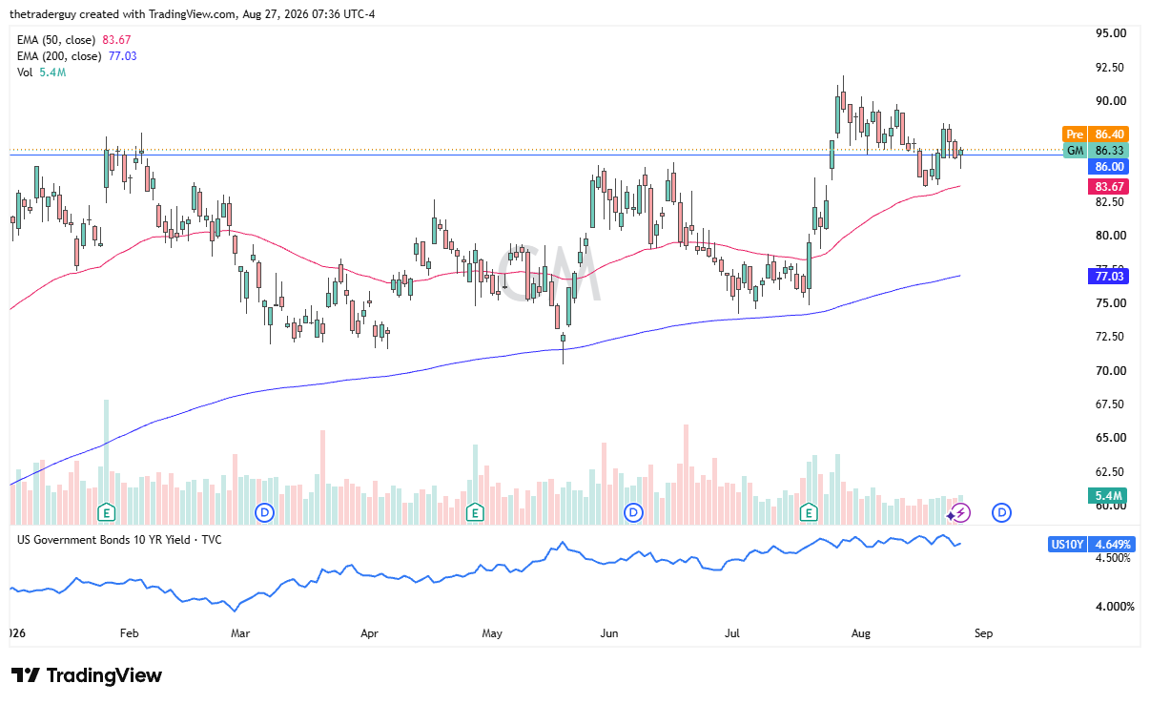
Task: Click the Jun label on time axis
Action: (609, 632)
